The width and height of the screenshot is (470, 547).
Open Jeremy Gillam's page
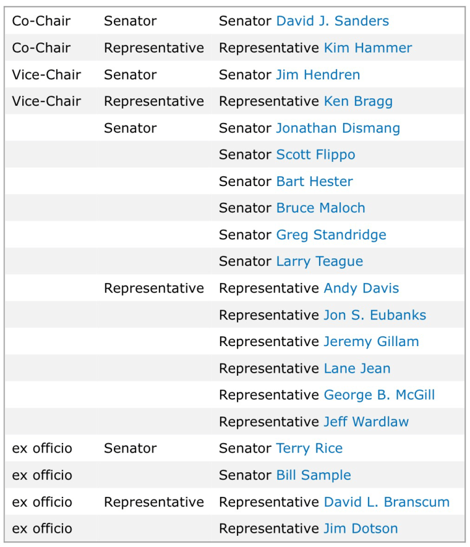click(x=371, y=342)
